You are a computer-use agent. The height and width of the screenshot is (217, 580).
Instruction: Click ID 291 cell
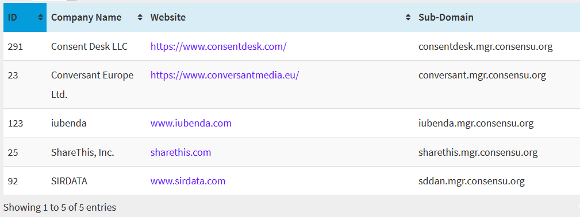pyautogui.click(x=25, y=46)
